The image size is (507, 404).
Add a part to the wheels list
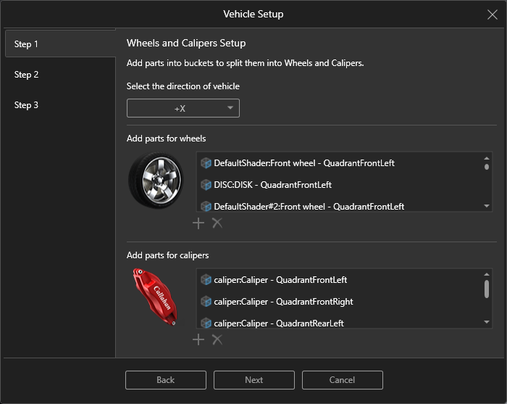point(198,223)
